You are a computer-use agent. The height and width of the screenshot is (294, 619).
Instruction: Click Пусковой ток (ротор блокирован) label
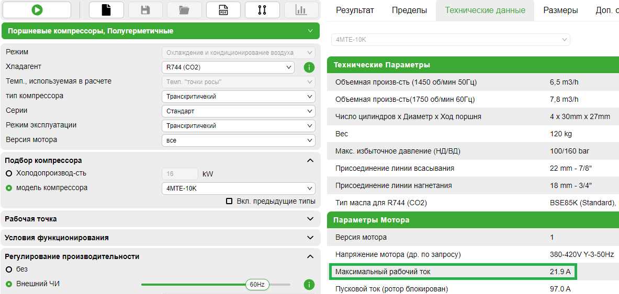click(391, 289)
